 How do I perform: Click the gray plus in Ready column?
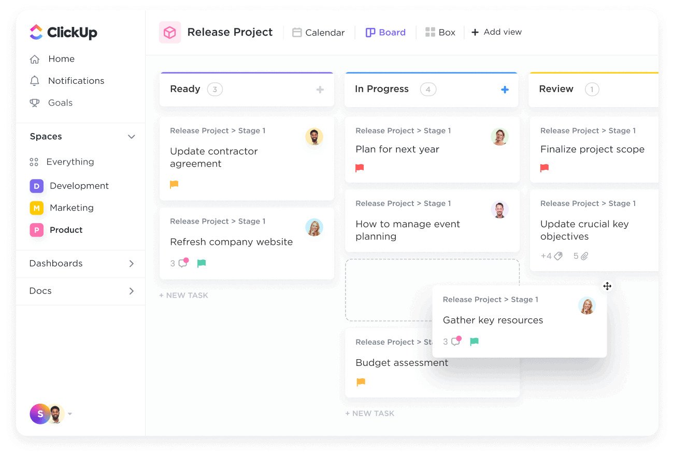[x=320, y=90]
